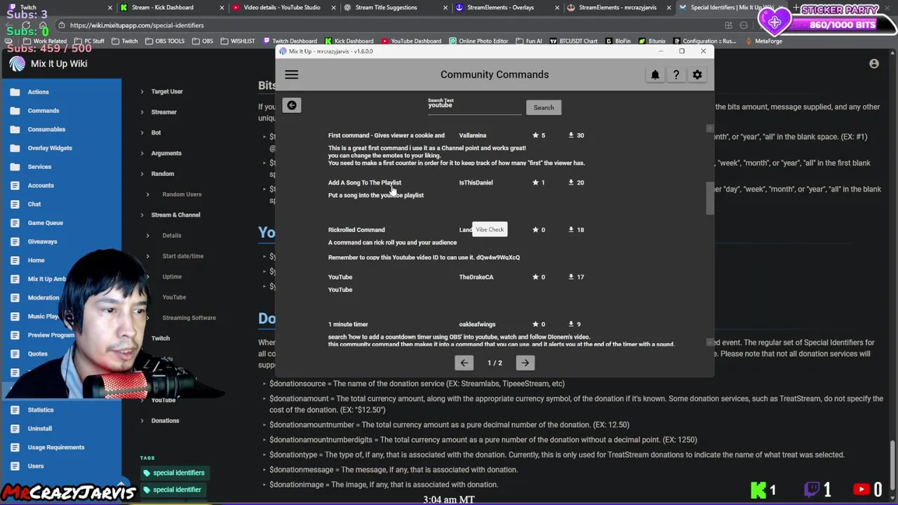Go to next page of community commands
Viewport: 898px width, 505px height.
click(525, 363)
